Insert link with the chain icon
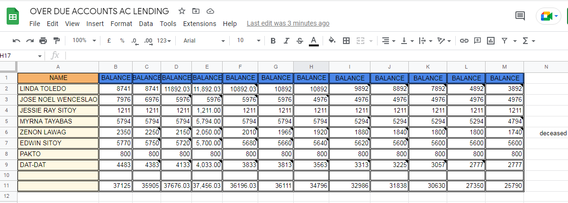This screenshot has height=203, width=568. [x=464, y=41]
